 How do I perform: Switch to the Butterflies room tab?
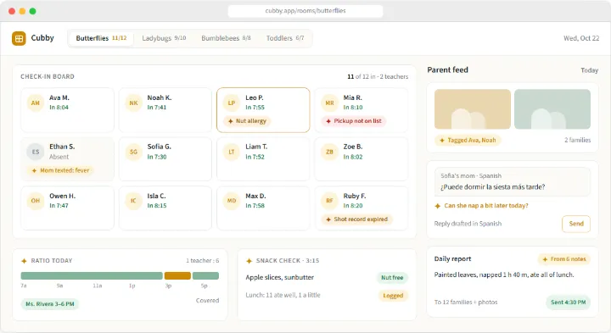pyautogui.click(x=101, y=38)
